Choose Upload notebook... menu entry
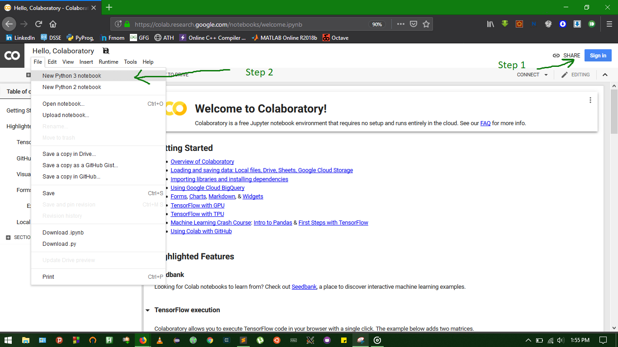Viewport: 618px width, 347px height. coord(98,115)
